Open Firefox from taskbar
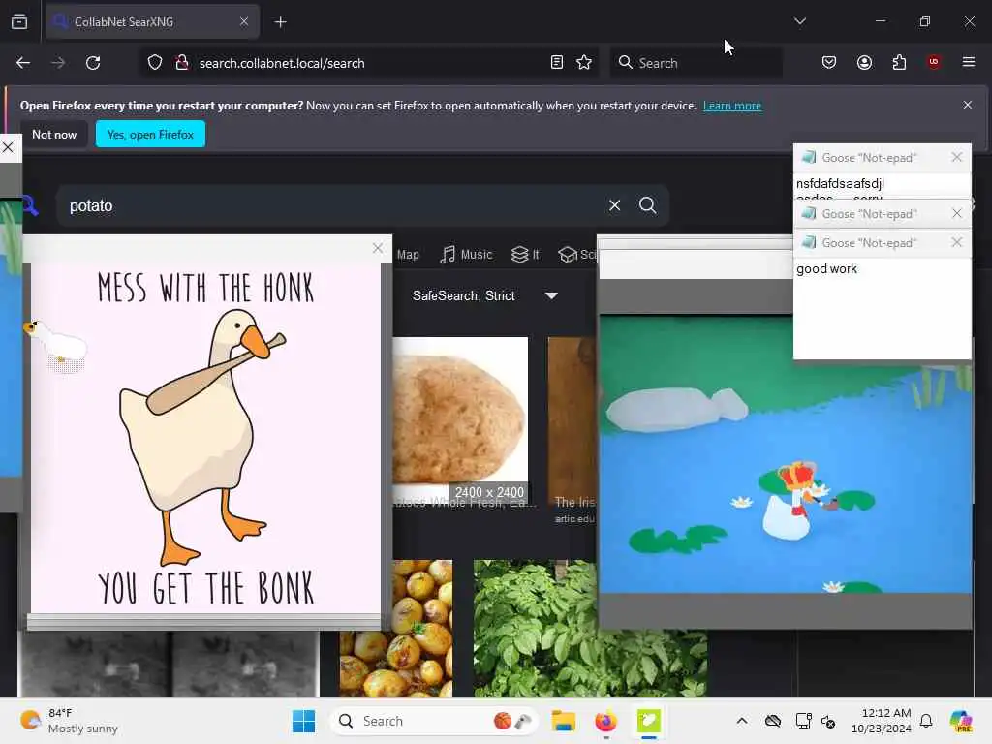Image resolution: width=992 pixels, height=744 pixels. 605,721
